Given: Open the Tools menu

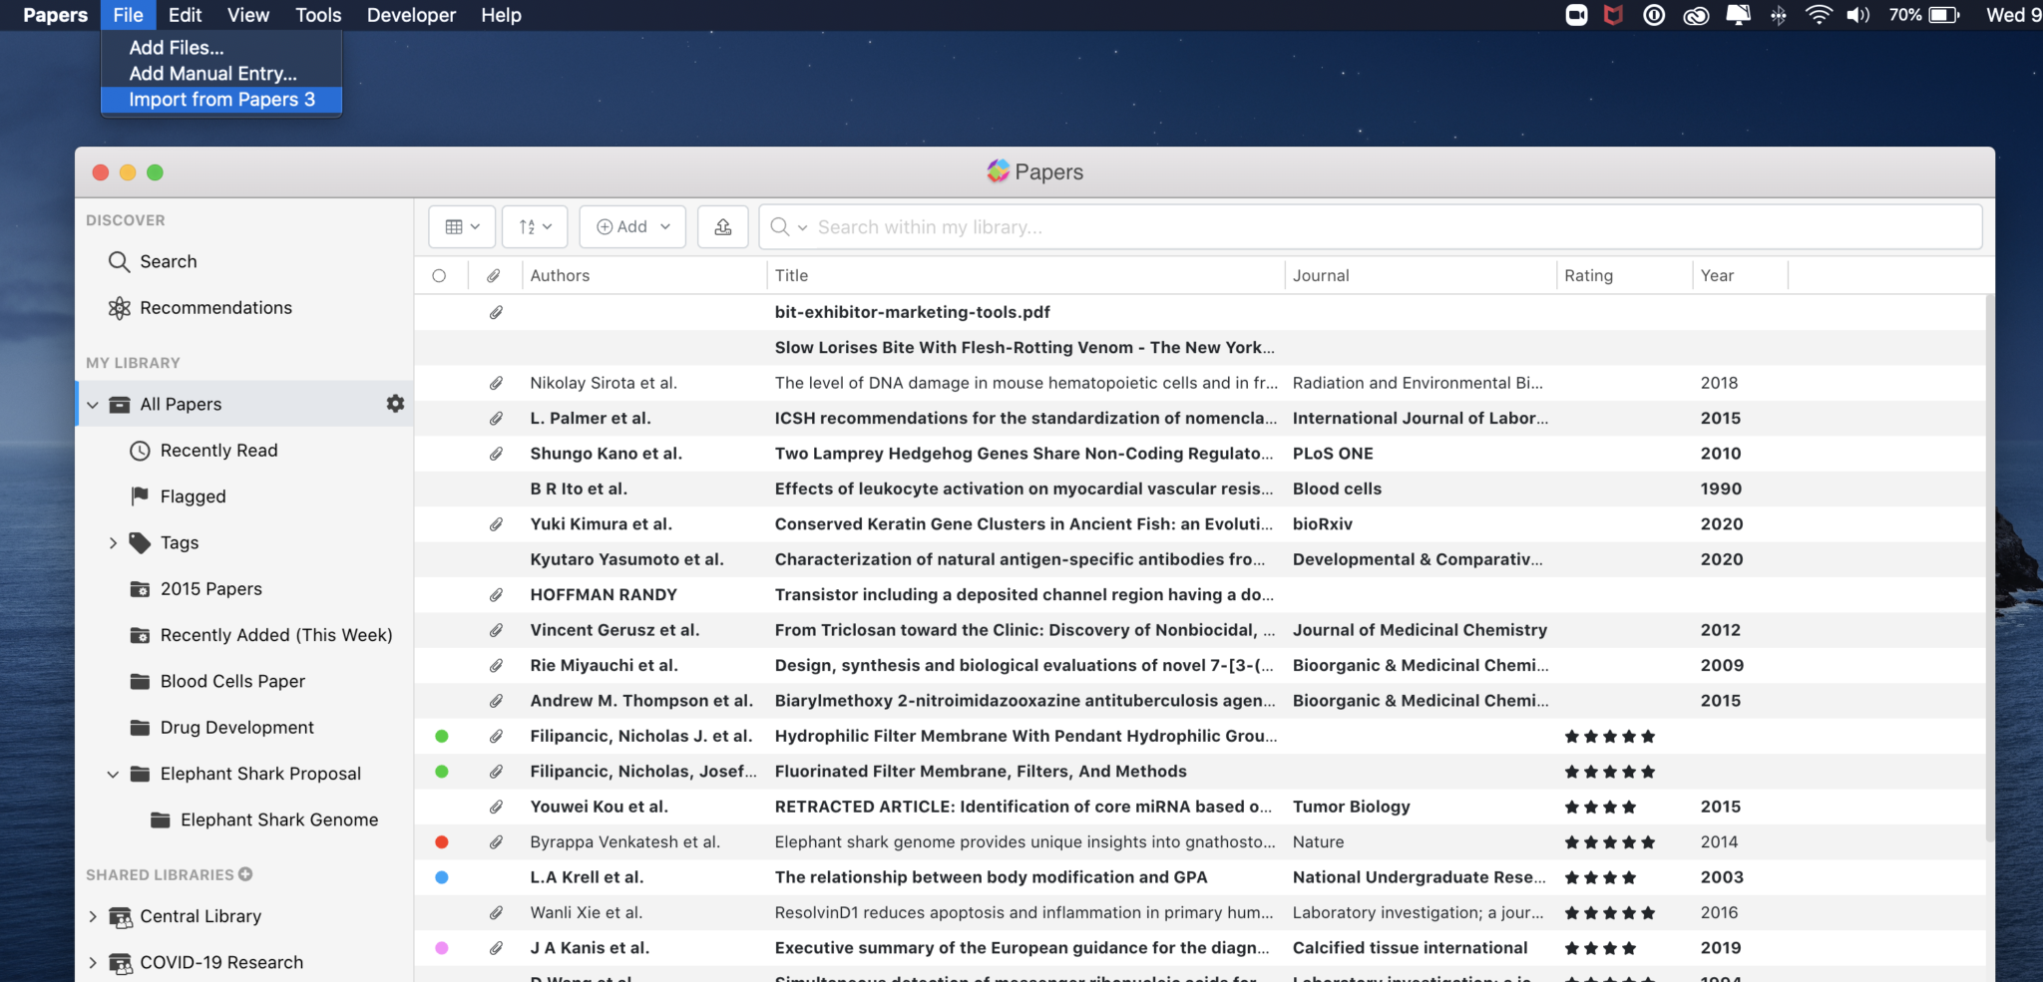Looking at the screenshot, I should tap(318, 15).
